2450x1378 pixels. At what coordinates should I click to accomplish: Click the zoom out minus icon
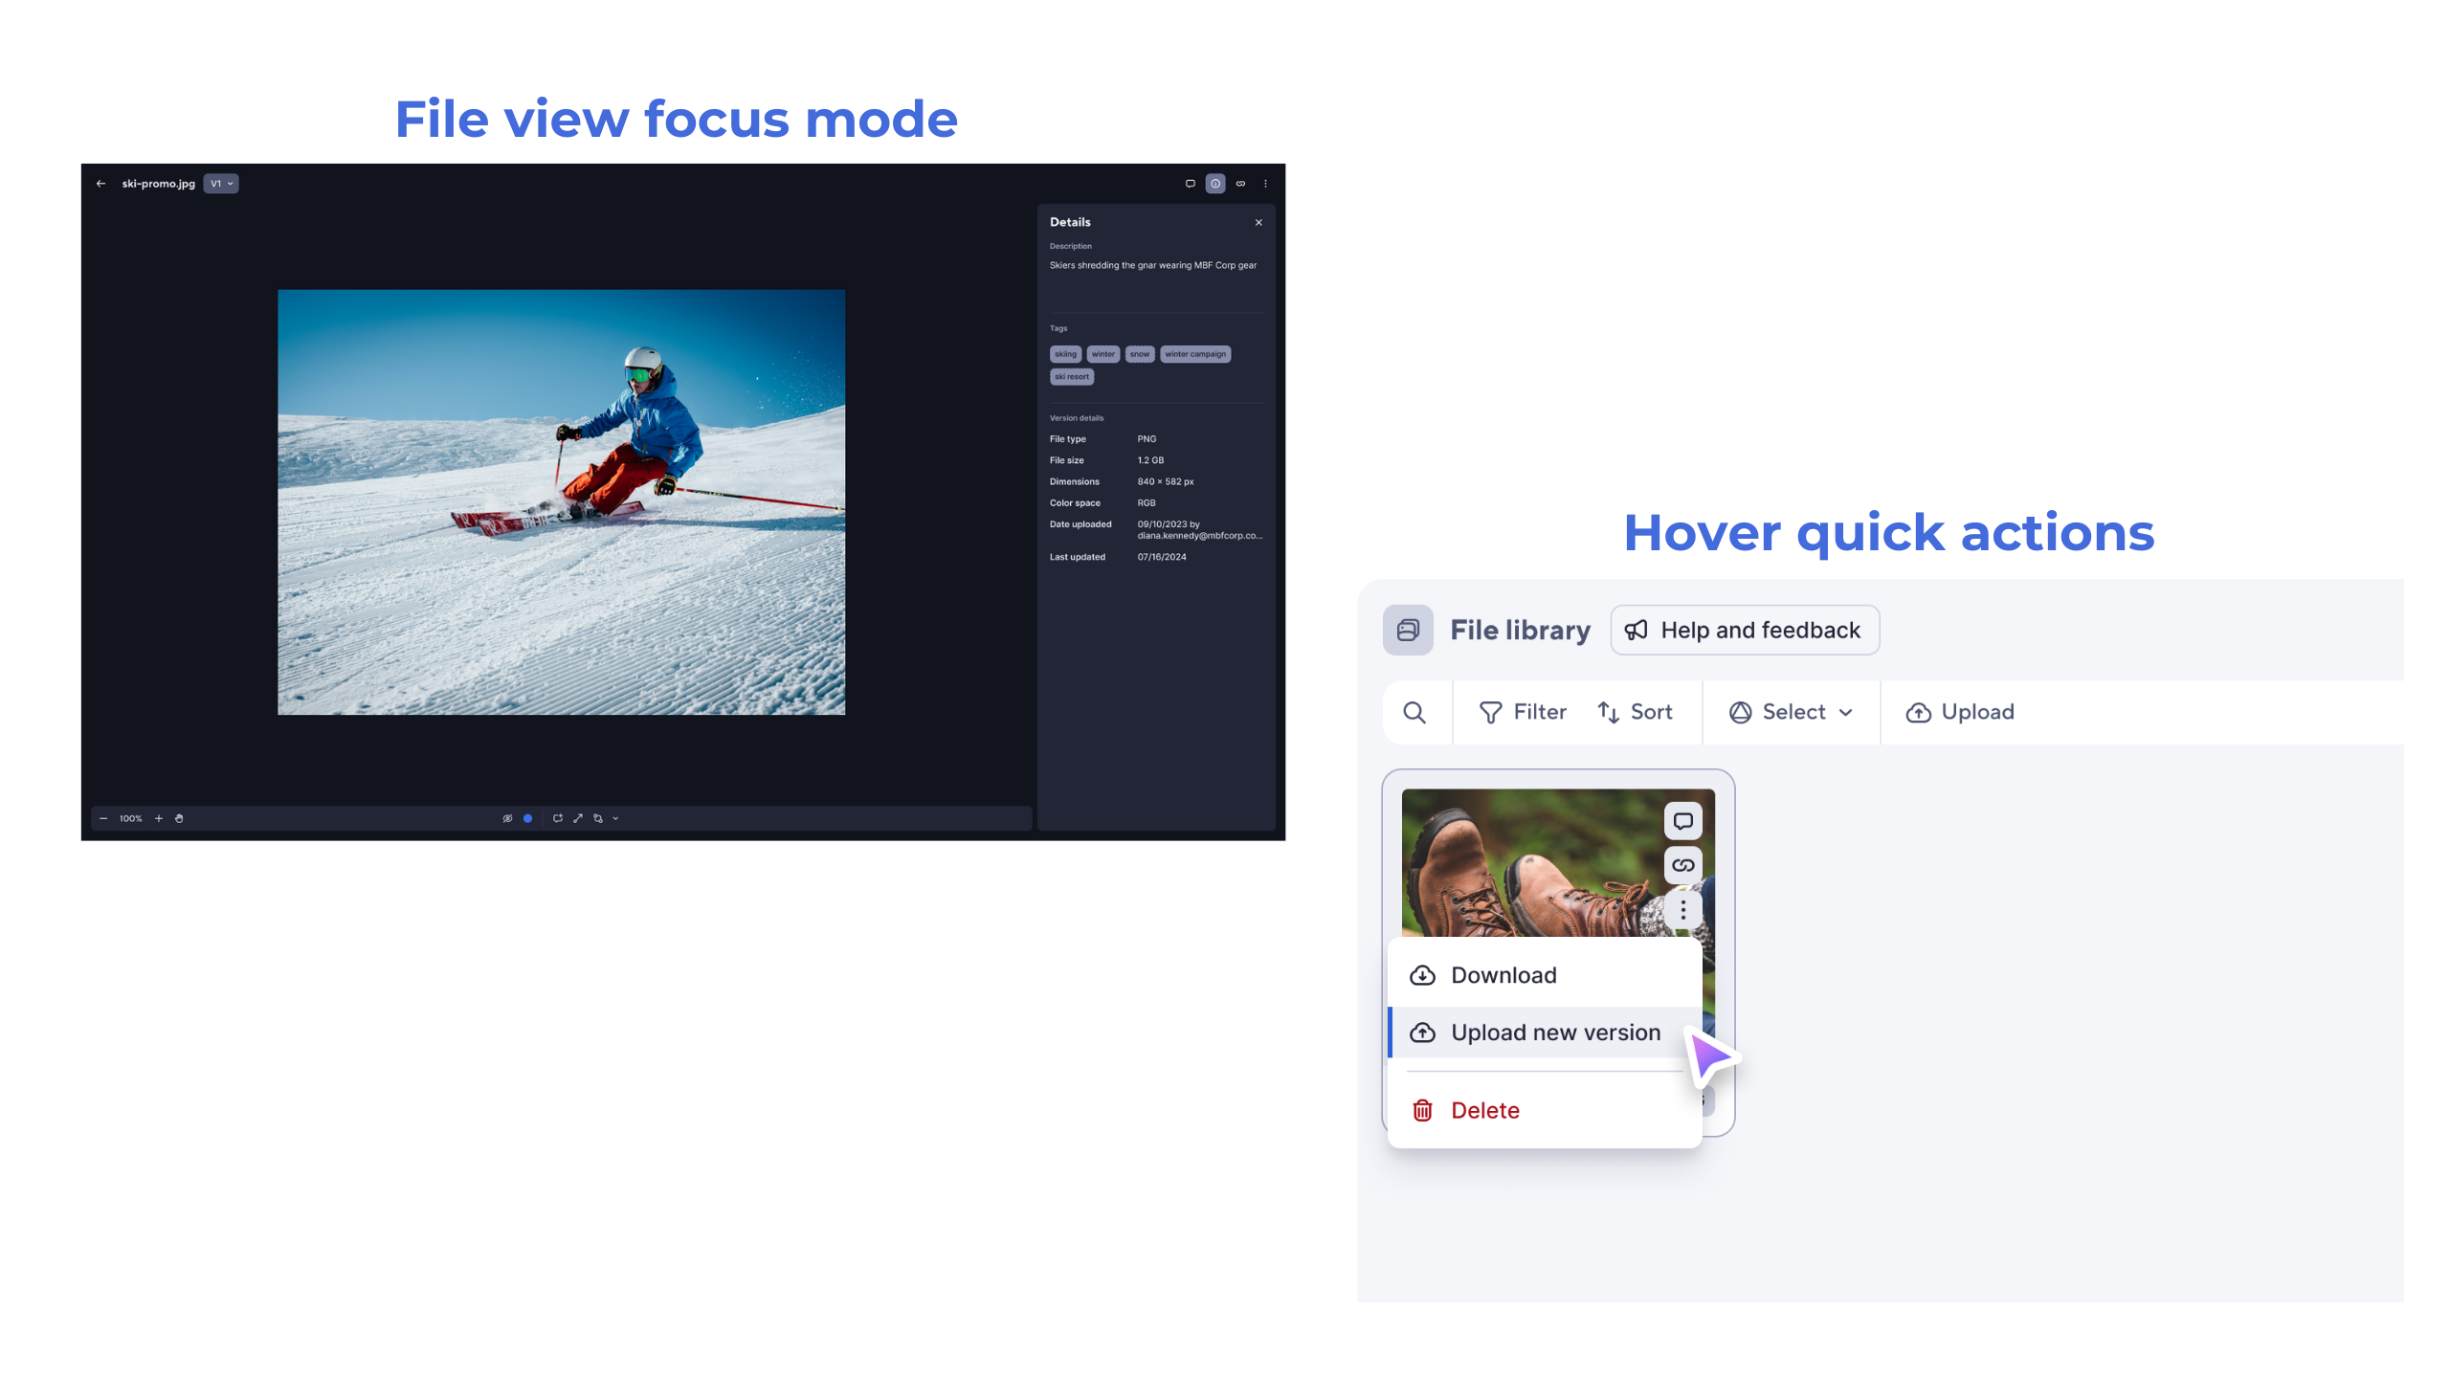tap(103, 818)
